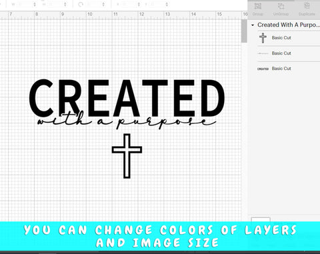Click the Y position stepper arrows
This screenshot has width=320, height=254.
tap(167, 4)
